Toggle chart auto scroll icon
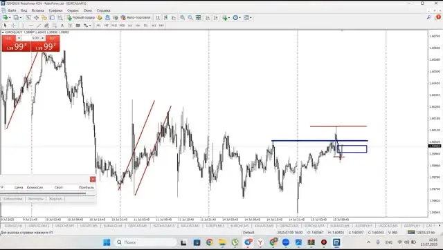 coord(208,17)
